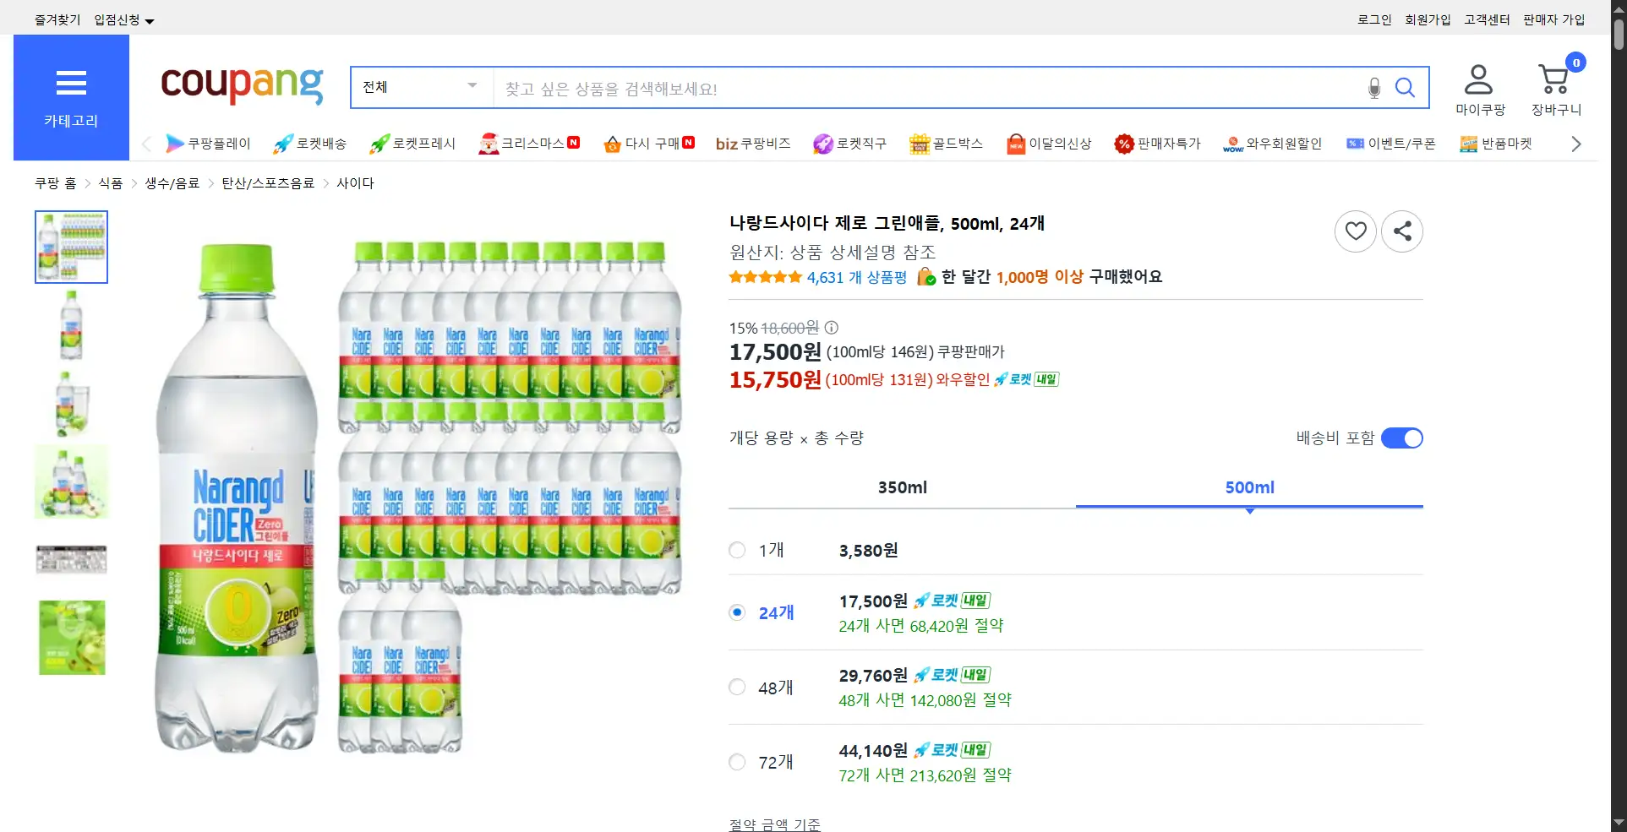Open the shopping cart icon
This screenshot has width=1627, height=832.
[1554, 81]
